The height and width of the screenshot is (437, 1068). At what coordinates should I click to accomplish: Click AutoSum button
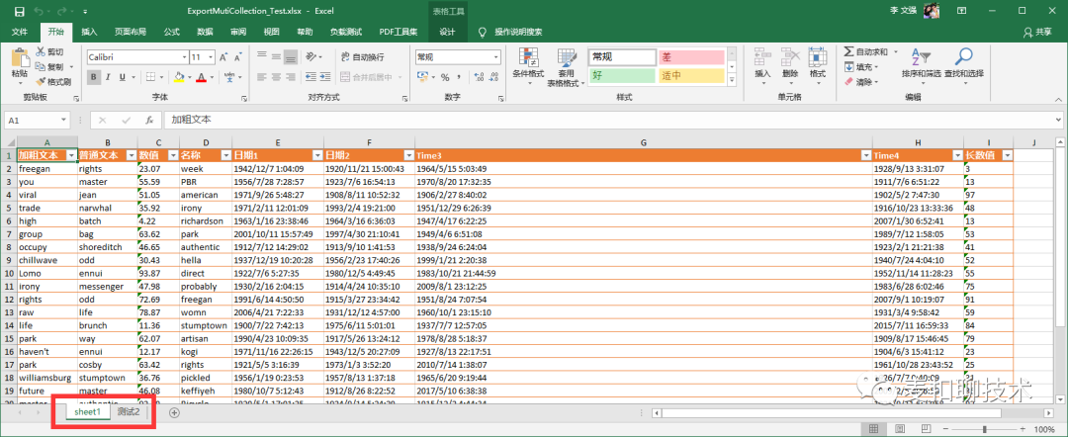coord(866,51)
